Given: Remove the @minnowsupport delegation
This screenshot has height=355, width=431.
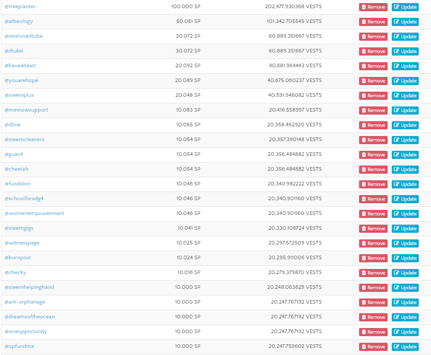Looking at the screenshot, I should (x=373, y=111).
